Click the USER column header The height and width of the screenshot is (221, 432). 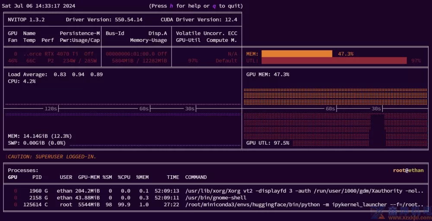66,177
